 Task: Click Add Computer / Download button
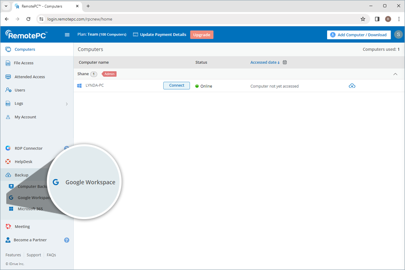359,35
